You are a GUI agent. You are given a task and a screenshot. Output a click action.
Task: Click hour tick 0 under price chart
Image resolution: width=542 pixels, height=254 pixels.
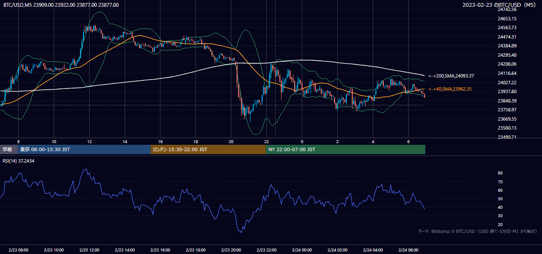pos(302,141)
